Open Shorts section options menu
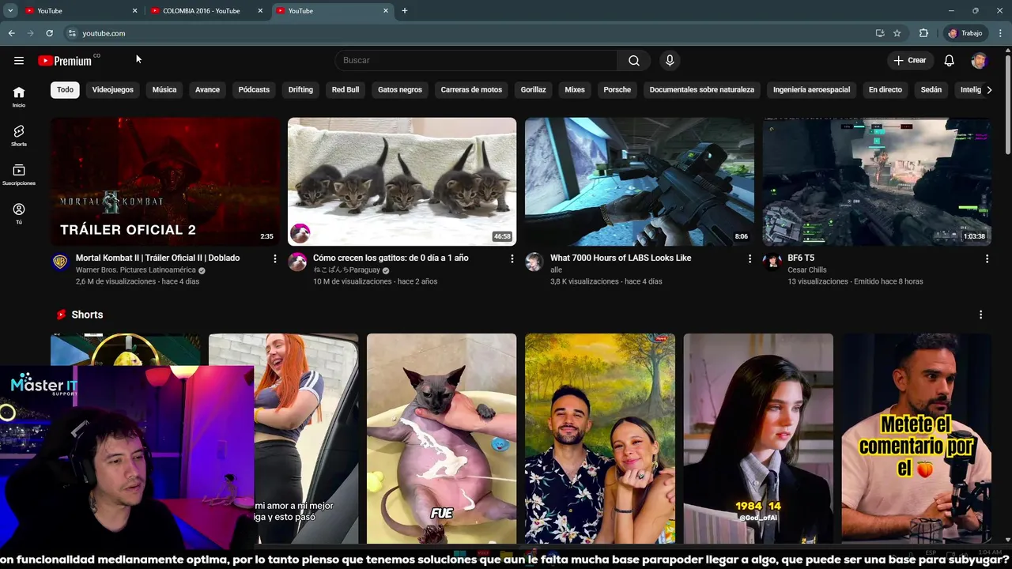Viewport: 1012px width, 569px height. coord(980,315)
